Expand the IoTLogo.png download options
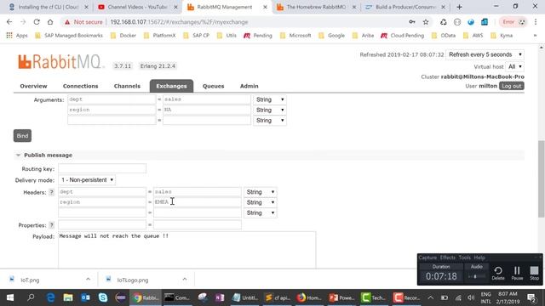The image size is (545, 306). [x=185, y=280]
